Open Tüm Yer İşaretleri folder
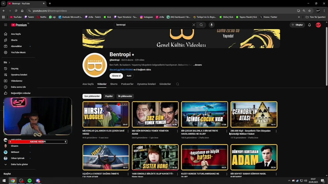The image size is (328, 184). (315, 17)
